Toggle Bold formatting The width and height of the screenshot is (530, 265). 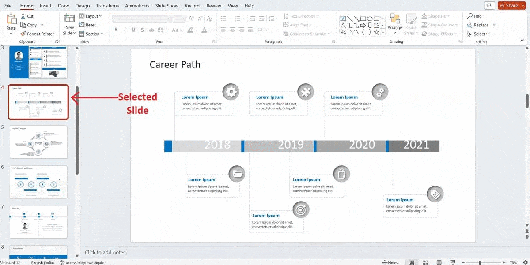click(x=116, y=30)
